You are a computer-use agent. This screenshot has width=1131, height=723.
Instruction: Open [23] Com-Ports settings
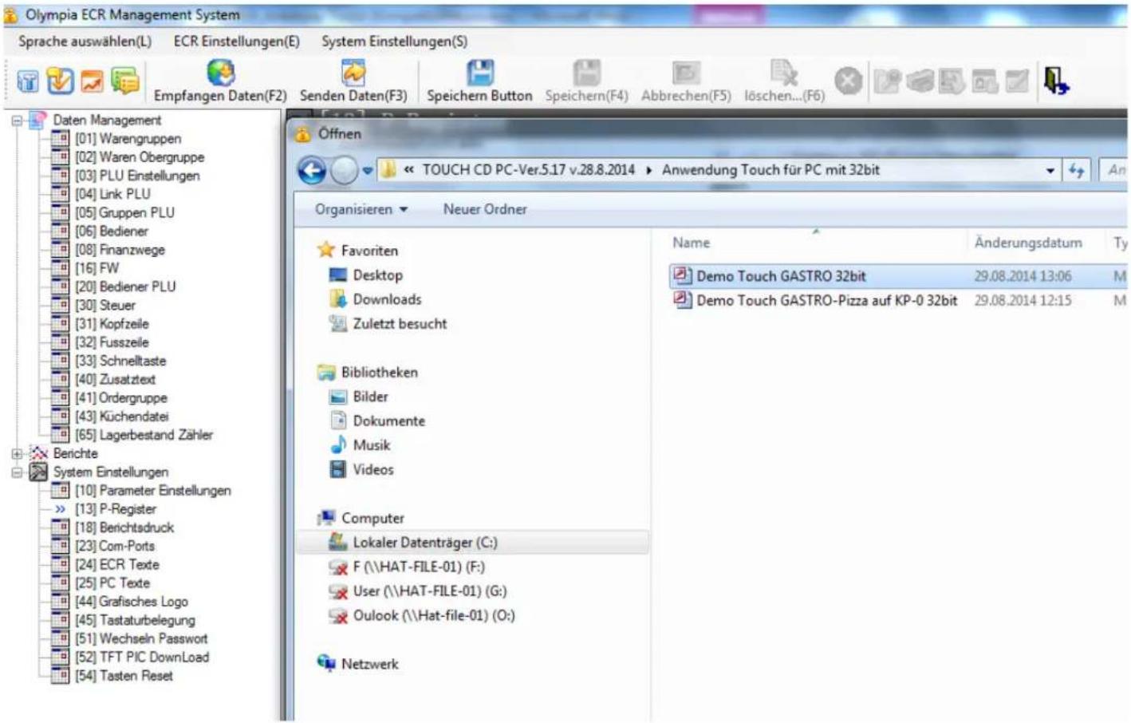click(x=115, y=547)
